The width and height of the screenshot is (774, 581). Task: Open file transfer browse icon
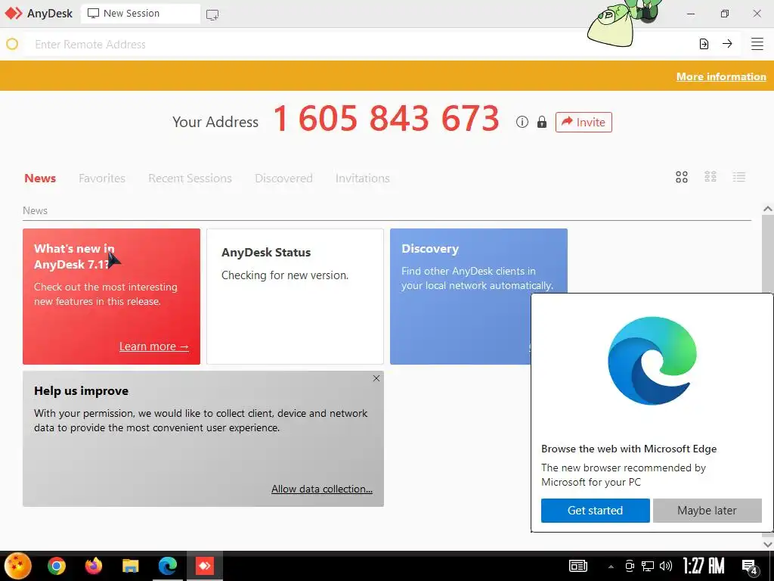point(704,44)
